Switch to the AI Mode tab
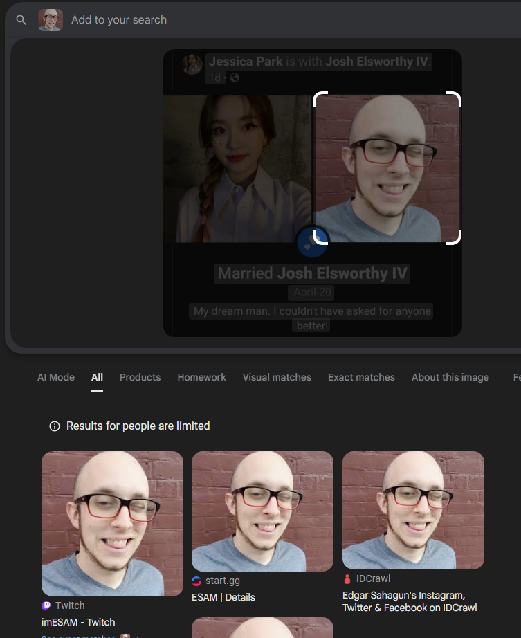 (56, 377)
